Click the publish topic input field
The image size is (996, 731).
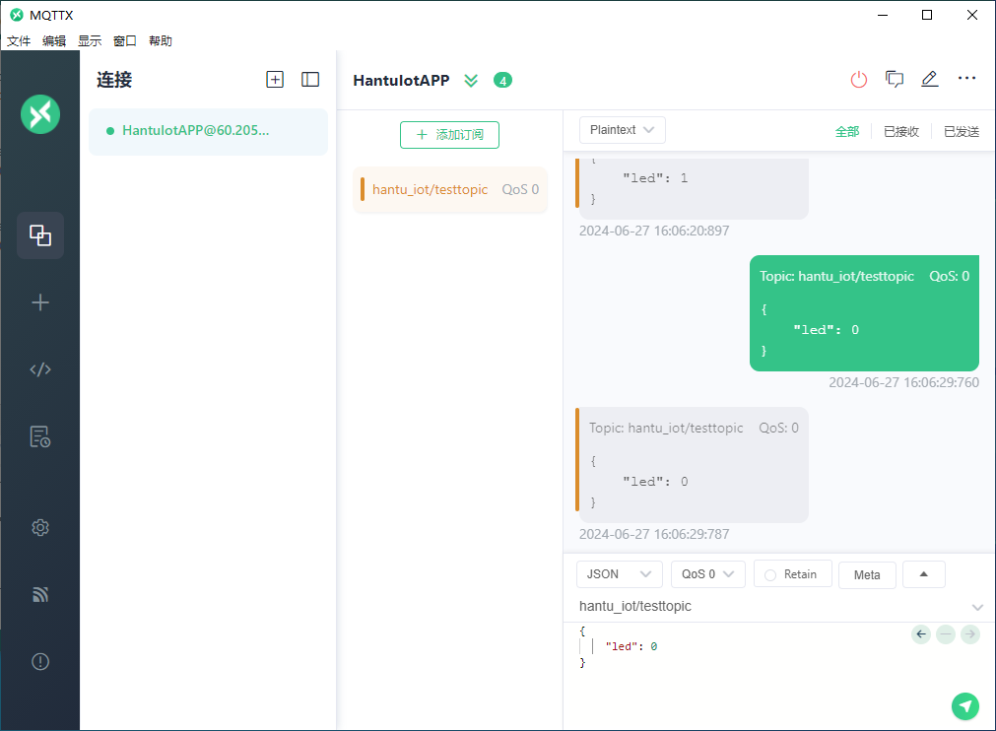(771, 607)
